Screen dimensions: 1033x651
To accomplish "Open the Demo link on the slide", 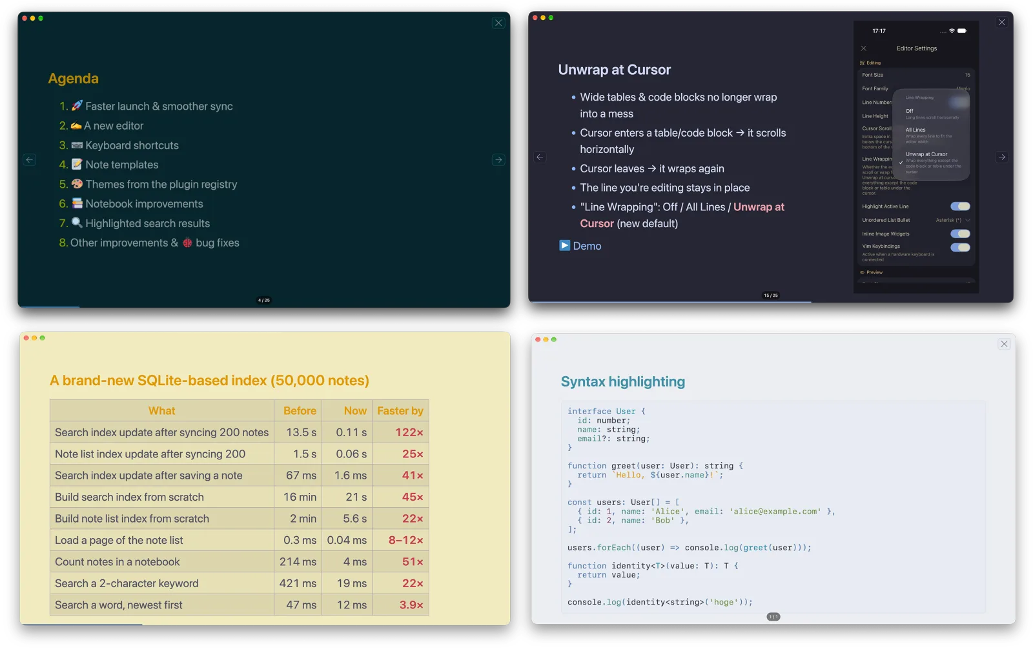I will pyautogui.click(x=587, y=246).
